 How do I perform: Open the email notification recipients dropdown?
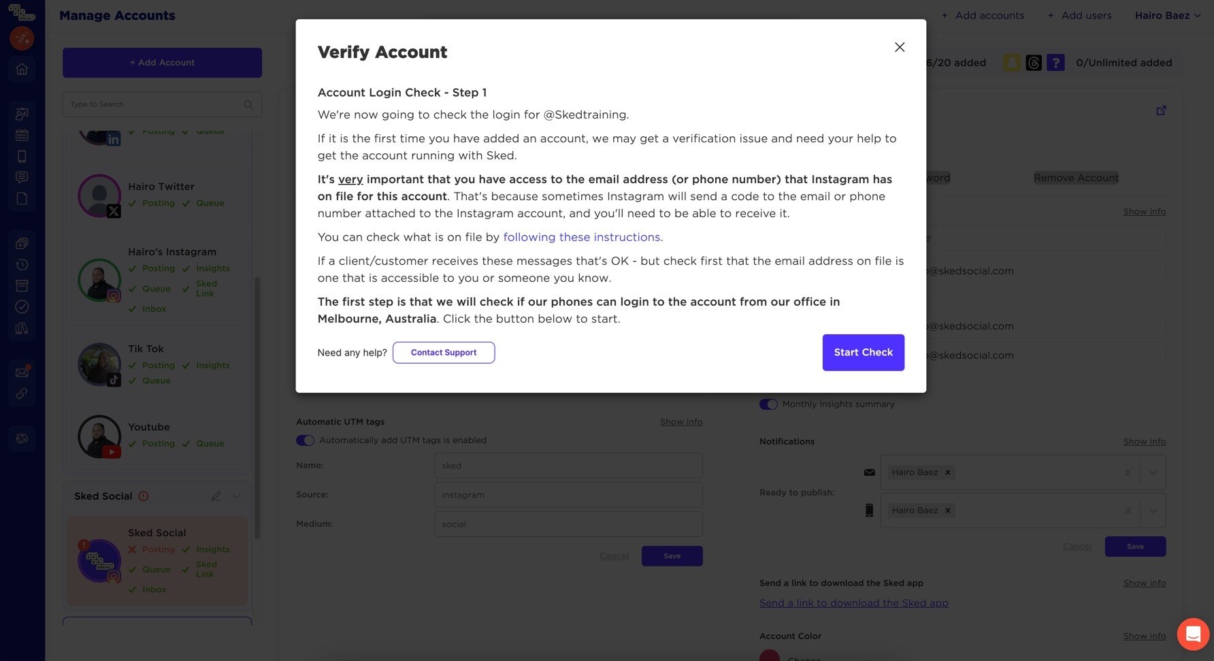(x=1153, y=472)
